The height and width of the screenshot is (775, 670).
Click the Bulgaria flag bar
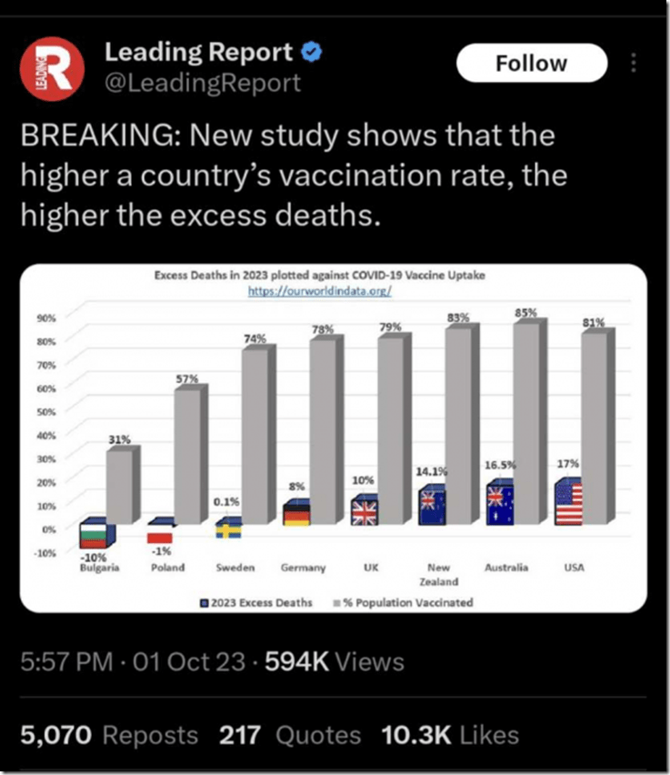point(94,534)
